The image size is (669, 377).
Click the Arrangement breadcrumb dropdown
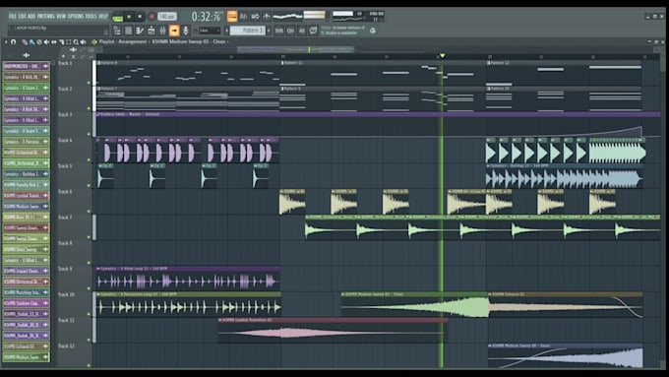point(133,42)
